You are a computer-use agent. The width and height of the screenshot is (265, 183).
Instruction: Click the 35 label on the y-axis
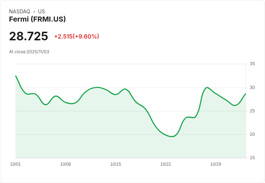click(x=252, y=64)
